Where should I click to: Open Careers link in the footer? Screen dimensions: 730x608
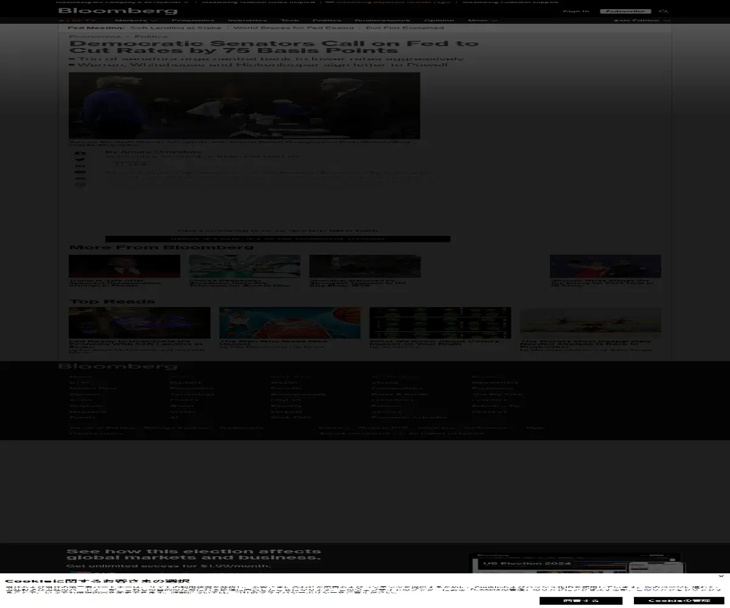pos(334,428)
